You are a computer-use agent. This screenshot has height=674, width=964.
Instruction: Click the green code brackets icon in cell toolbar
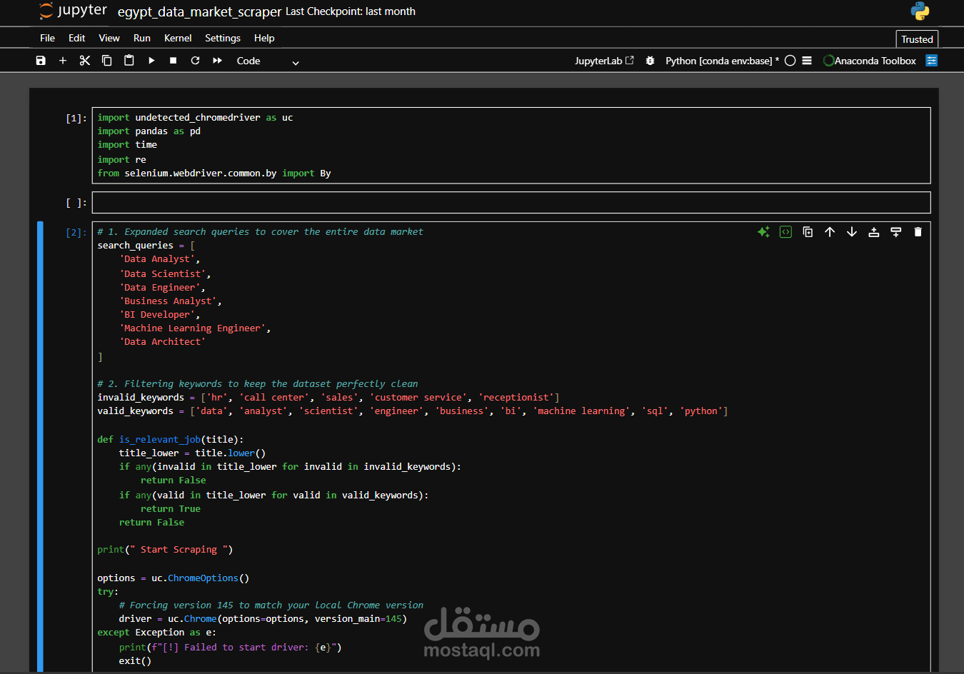(x=785, y=232)
